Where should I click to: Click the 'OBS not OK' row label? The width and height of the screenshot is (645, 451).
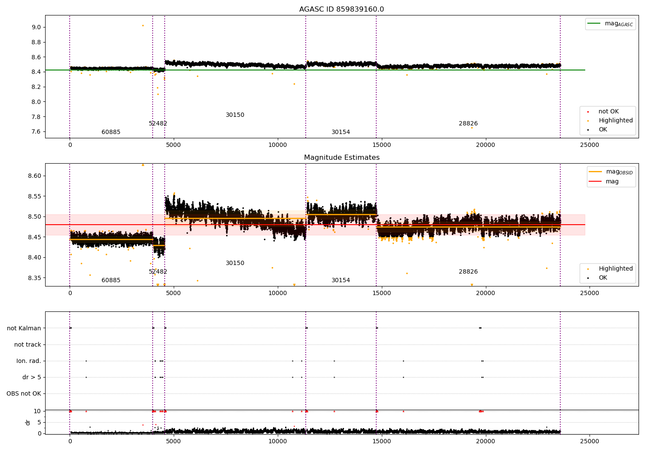tap(24, 394)
